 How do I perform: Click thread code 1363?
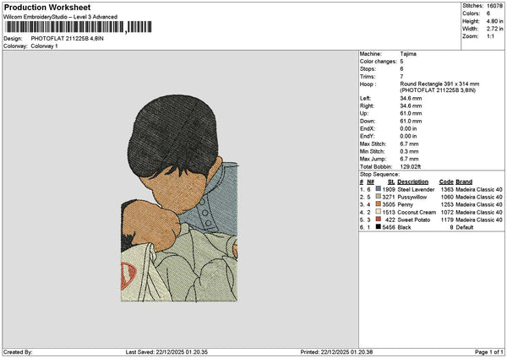447,189
